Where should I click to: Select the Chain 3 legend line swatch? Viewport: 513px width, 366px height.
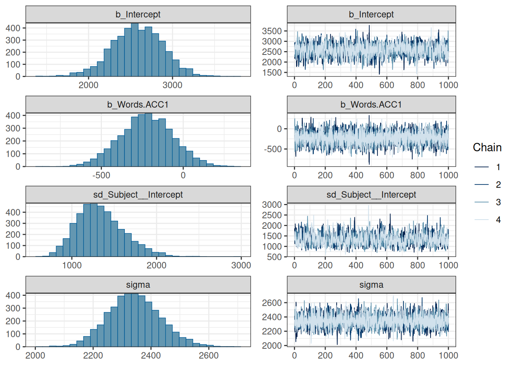pyautogui.click(x=482, y=202)
